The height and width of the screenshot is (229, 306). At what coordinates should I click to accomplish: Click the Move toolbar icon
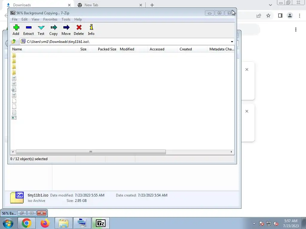point(66,30)
